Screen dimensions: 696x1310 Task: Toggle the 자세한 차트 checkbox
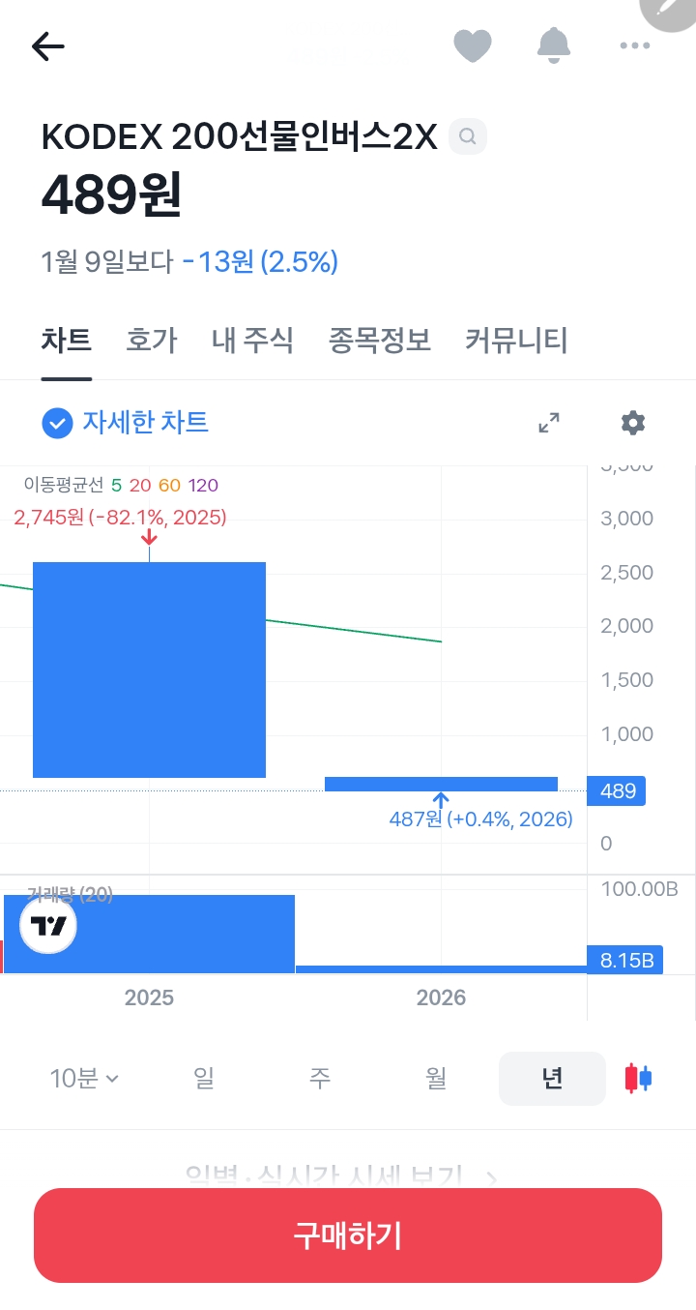pos(58,423)
